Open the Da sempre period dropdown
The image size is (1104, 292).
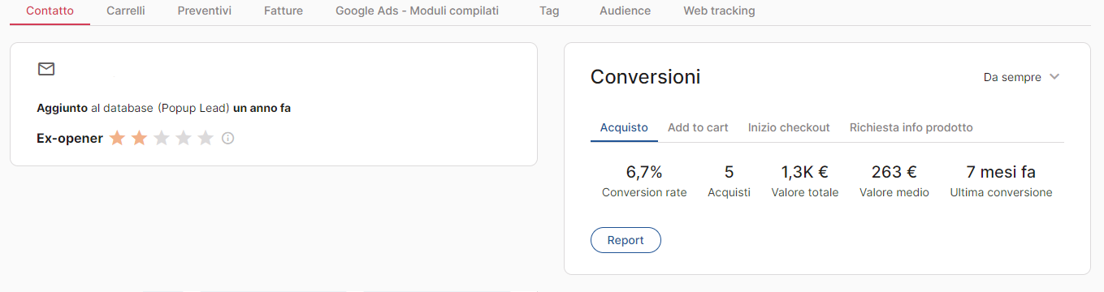[x=1022, y=77]
